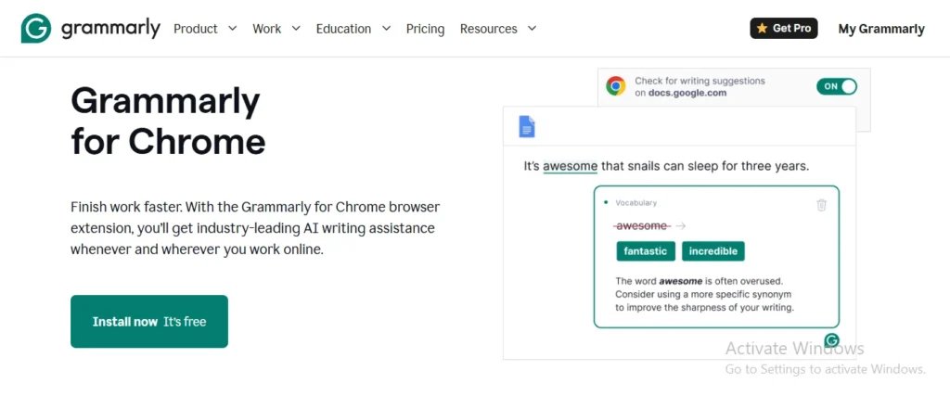Click the trash icon in suggestion card
This screenshot has height=396, width=950.
822,205
